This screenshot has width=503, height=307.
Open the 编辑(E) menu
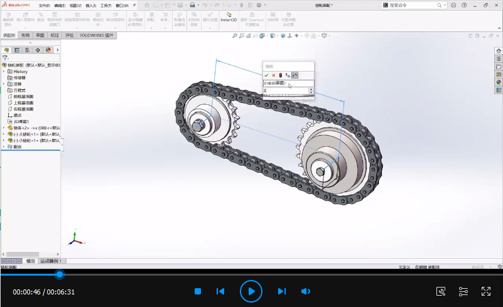click(x=60, y=6)
